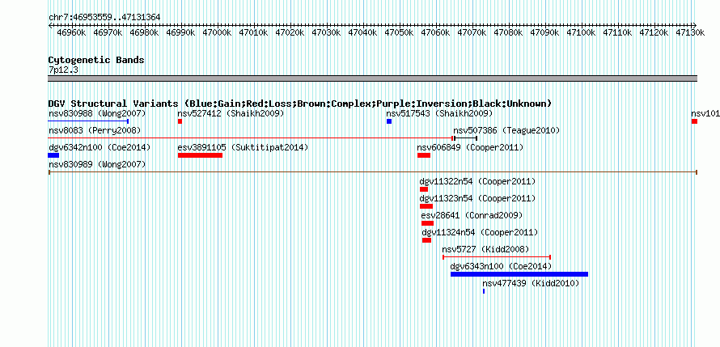The width and height of the screenshot is (720, 347).
Task: Click the dgv6343n100 long blue gain bar
Action: click(x=519, y=274)
